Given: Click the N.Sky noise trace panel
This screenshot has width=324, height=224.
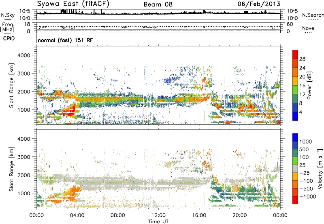Looking at the screenshot, I should [x=158, y=15].
